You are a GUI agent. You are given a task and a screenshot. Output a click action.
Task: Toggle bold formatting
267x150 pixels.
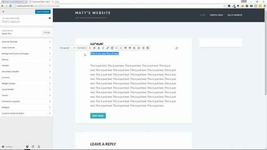(98, 48)
